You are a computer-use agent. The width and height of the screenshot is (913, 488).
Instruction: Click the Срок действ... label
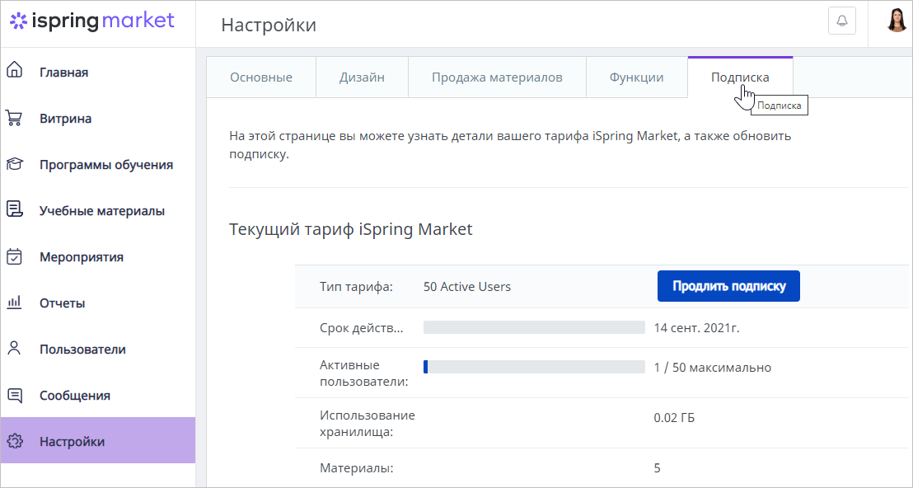[361, 328]
